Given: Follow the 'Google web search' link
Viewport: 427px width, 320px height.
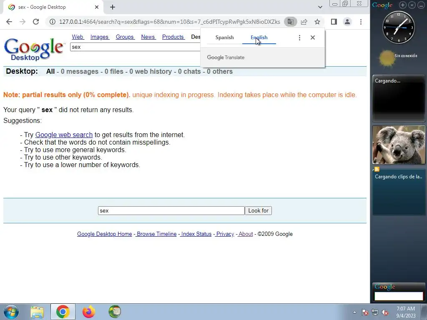Looking at the screenshot, I should [x=64, y=135].
